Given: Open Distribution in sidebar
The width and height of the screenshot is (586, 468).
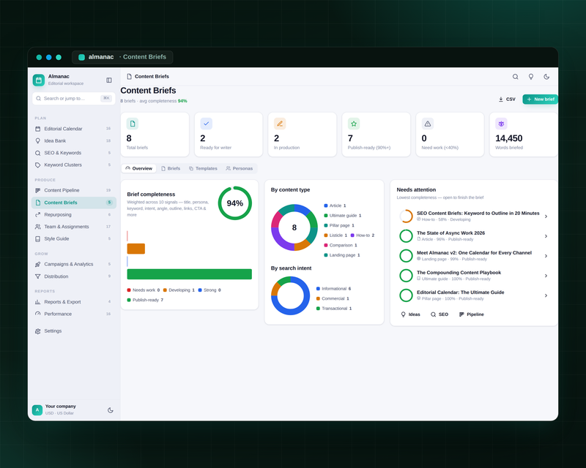Looking at the screenshot, I should (x=74, y=276).
